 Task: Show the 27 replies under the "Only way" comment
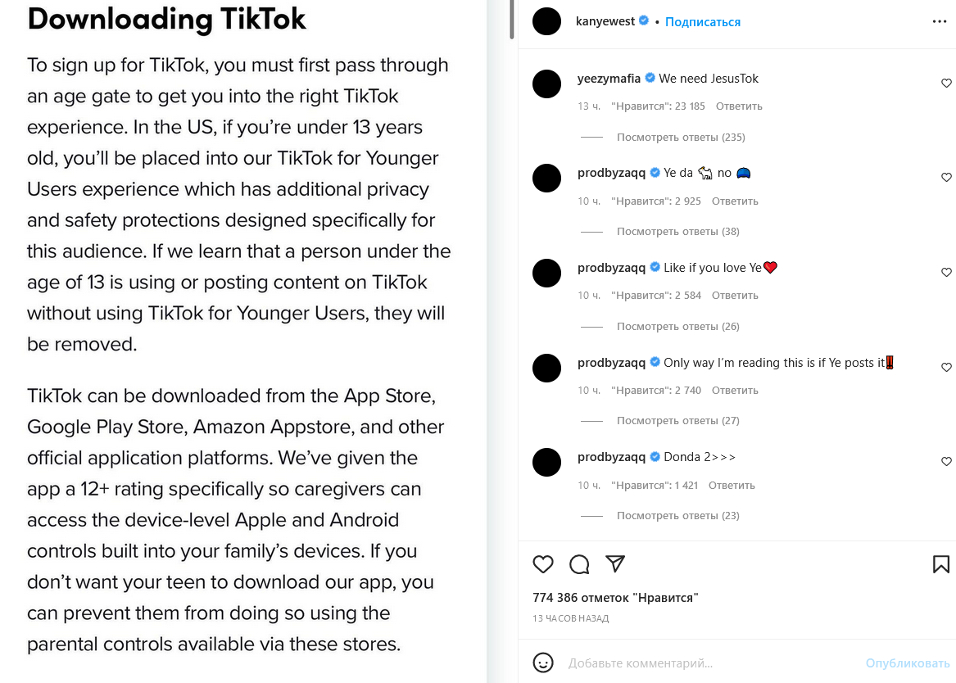pyautogui.click(x=677, y=421)
